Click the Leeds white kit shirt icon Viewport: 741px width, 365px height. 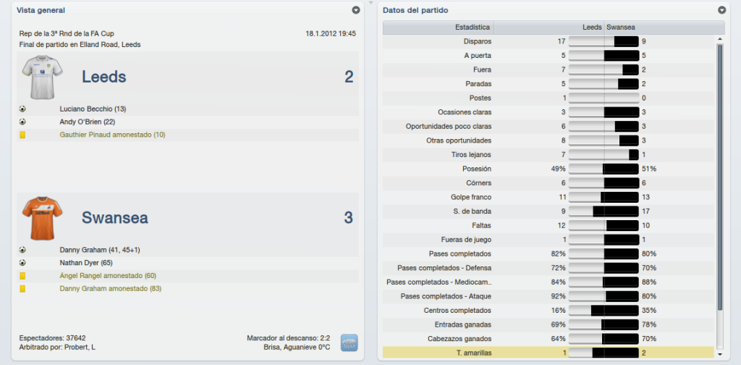43,77
